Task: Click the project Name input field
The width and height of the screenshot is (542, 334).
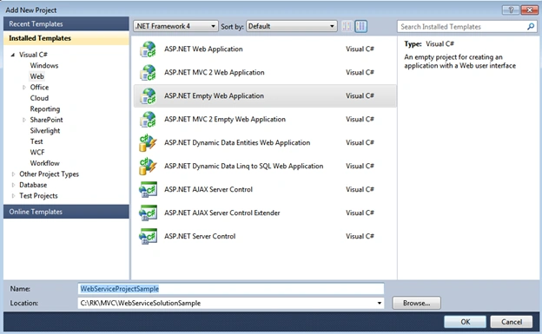Action: (x=231, y=289)
